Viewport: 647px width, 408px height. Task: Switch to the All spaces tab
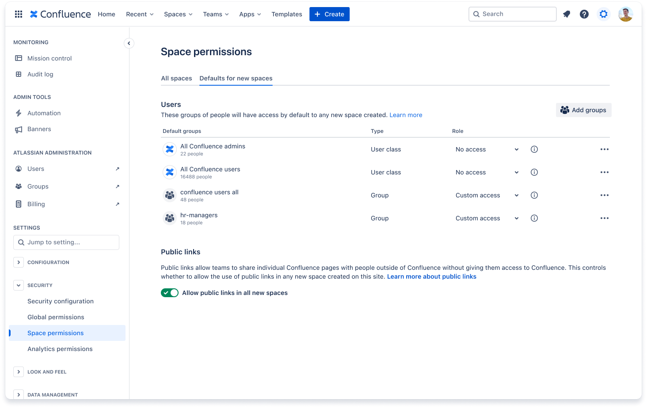176,78
